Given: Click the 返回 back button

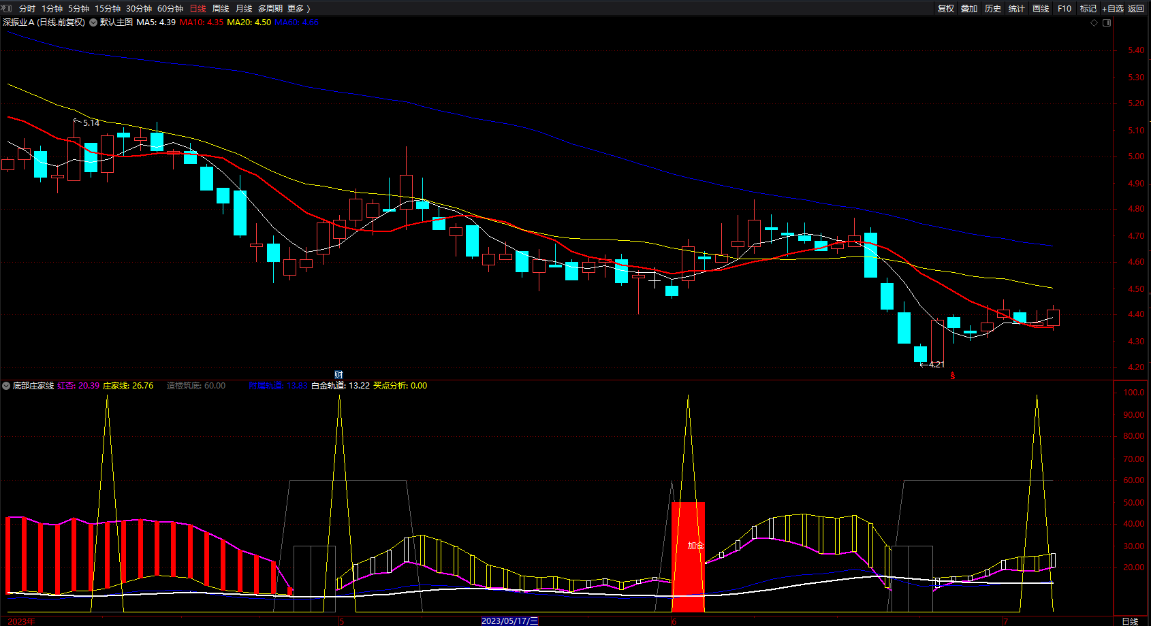Looking at the screenshot, I should [1136, 9].
